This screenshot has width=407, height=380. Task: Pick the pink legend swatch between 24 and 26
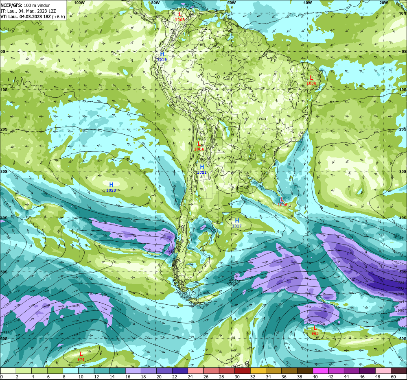[x=195, y=371]
